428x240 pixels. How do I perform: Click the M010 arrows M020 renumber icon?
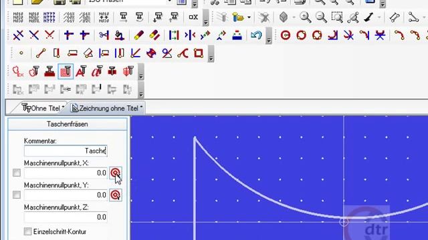(x=104, y=17)
